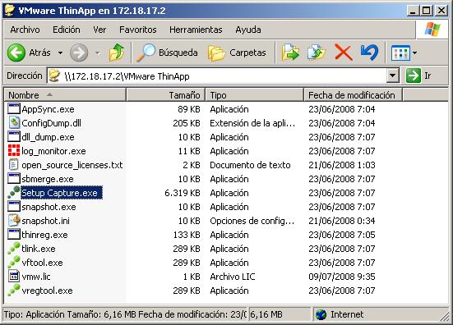Sort by the Tipo column header
The height and width of the screenshot is (325, 453).
(255, 95)
